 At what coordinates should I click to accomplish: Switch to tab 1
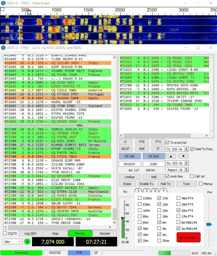click(138, 191)
